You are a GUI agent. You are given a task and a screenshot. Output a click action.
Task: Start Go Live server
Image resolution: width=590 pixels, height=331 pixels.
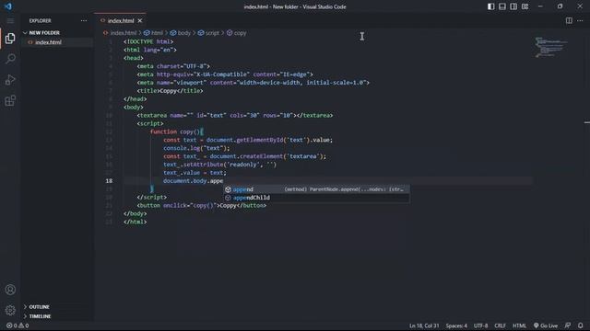pos(546,325)
